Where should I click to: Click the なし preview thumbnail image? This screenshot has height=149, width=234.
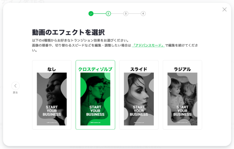(52, 99)
